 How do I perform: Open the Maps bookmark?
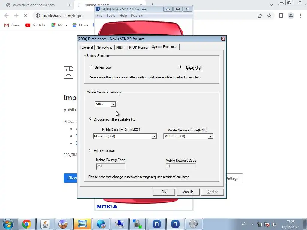[x=59, y=25]
